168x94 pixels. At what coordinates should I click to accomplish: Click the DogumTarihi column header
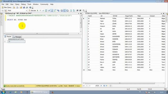tap(130, 16)
